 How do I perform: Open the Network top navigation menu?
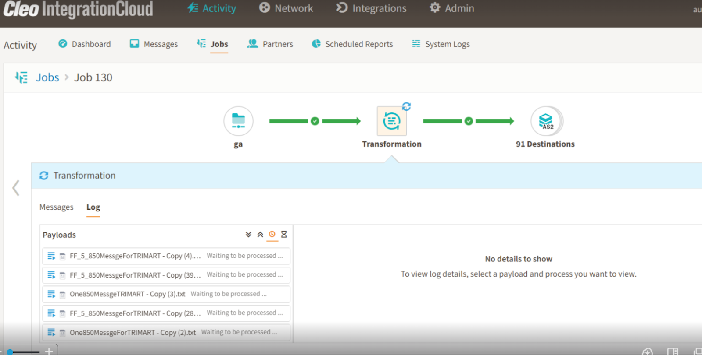pyautogui.click(x=286, y=8)
